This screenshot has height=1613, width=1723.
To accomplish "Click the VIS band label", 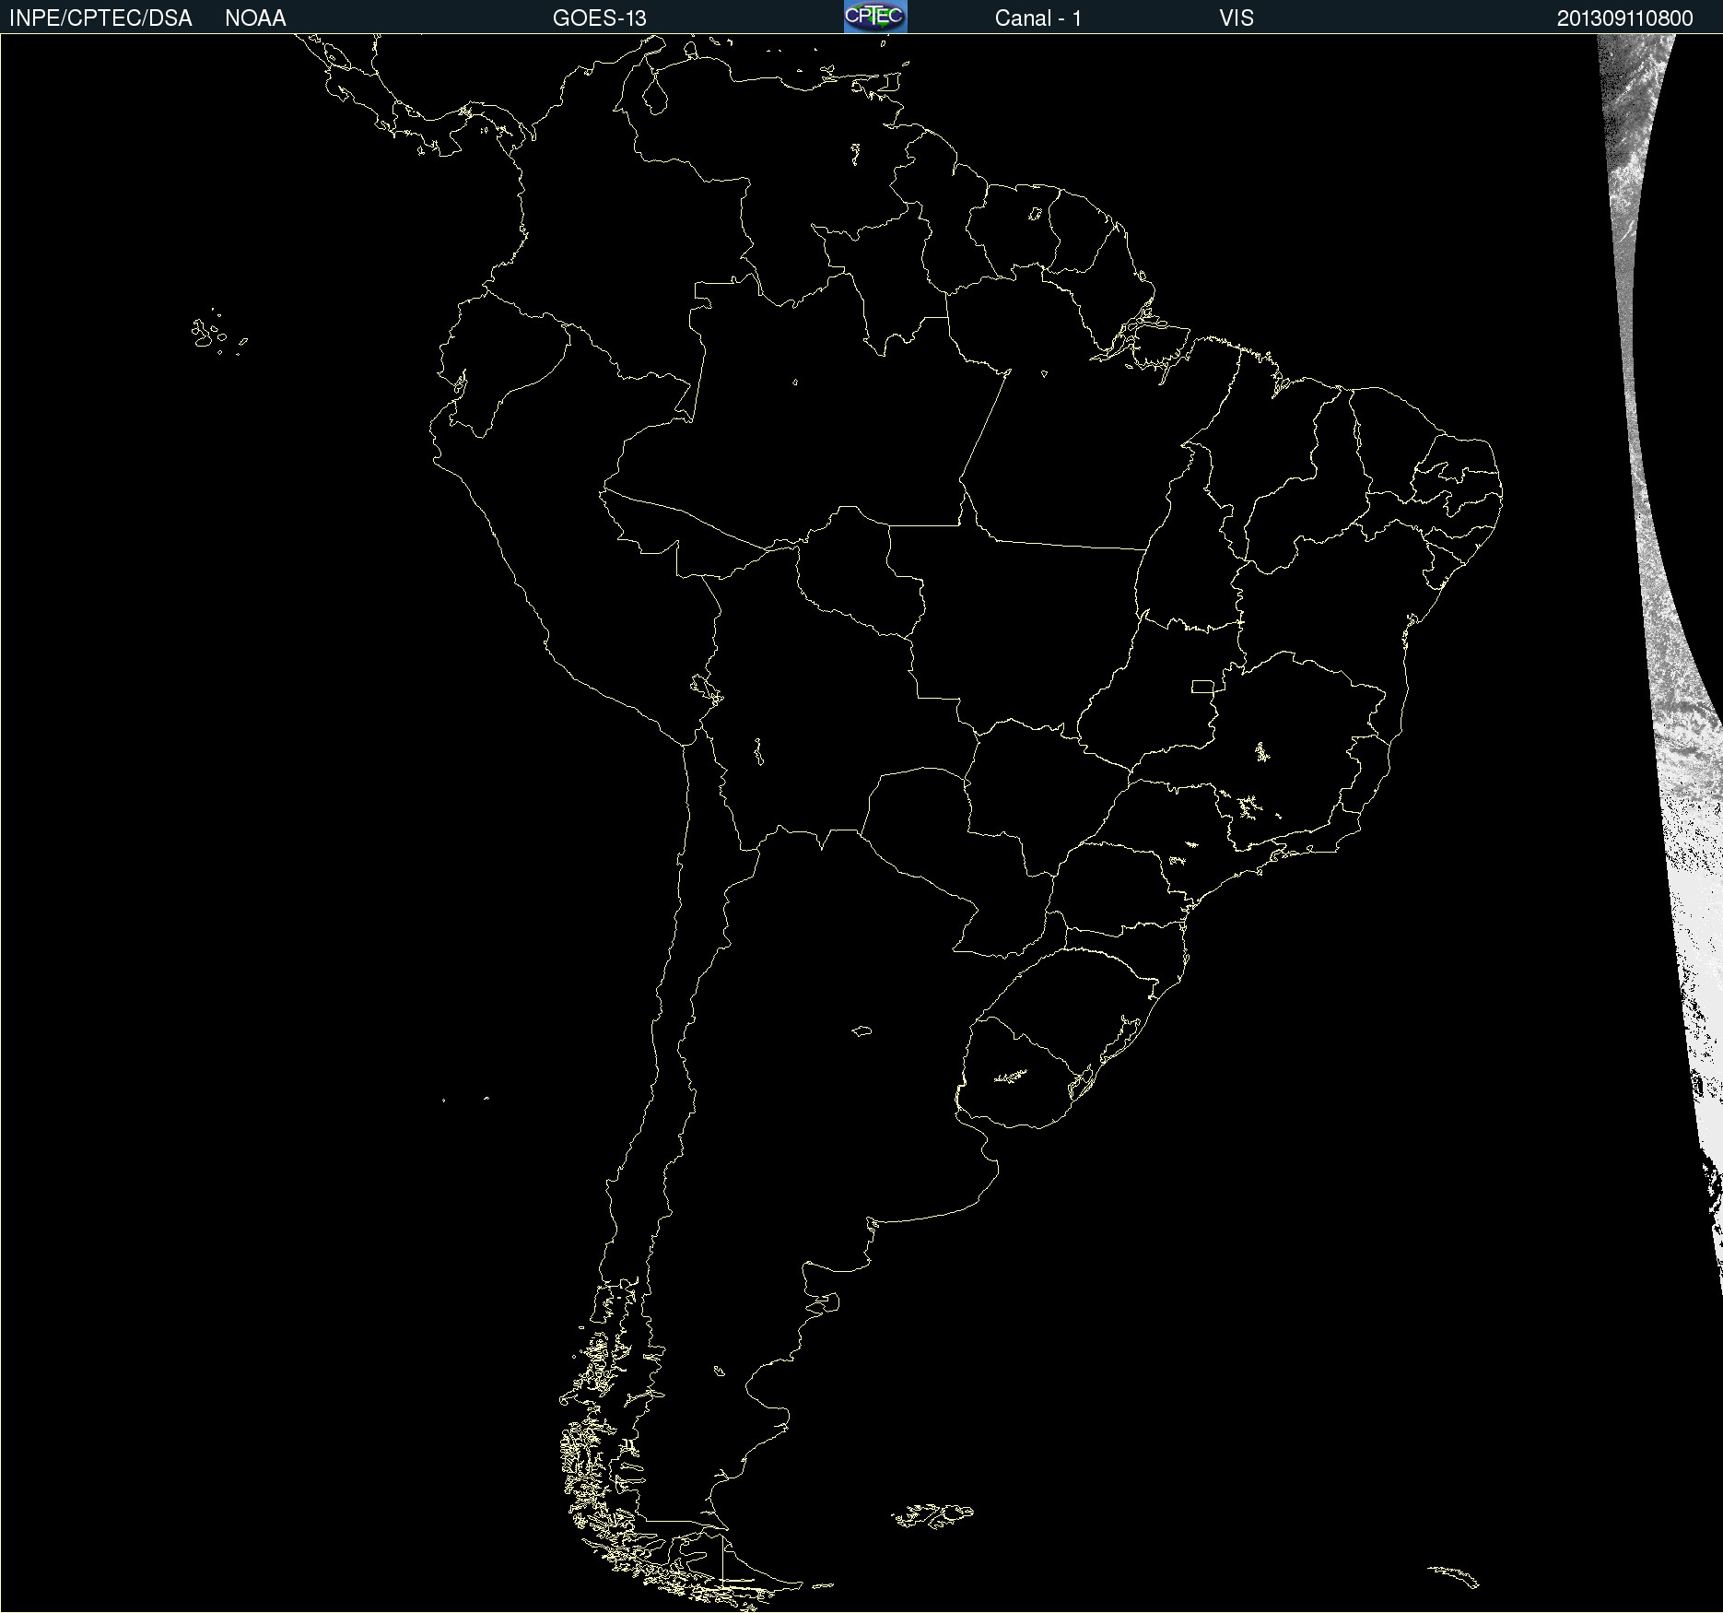I will click(1237, 18).
